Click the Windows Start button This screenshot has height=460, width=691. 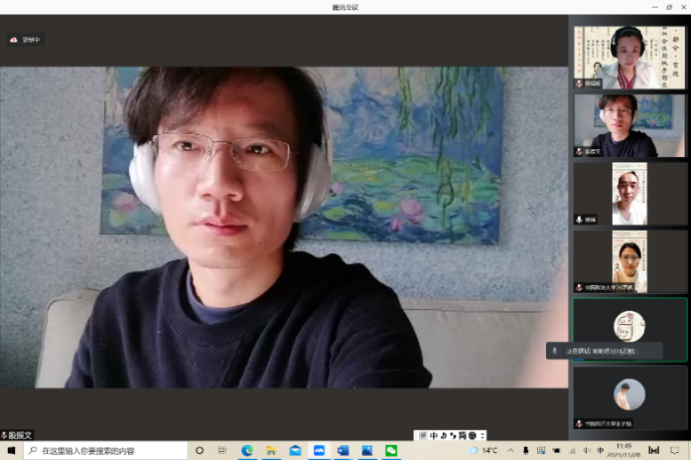(x=12, y=451)
